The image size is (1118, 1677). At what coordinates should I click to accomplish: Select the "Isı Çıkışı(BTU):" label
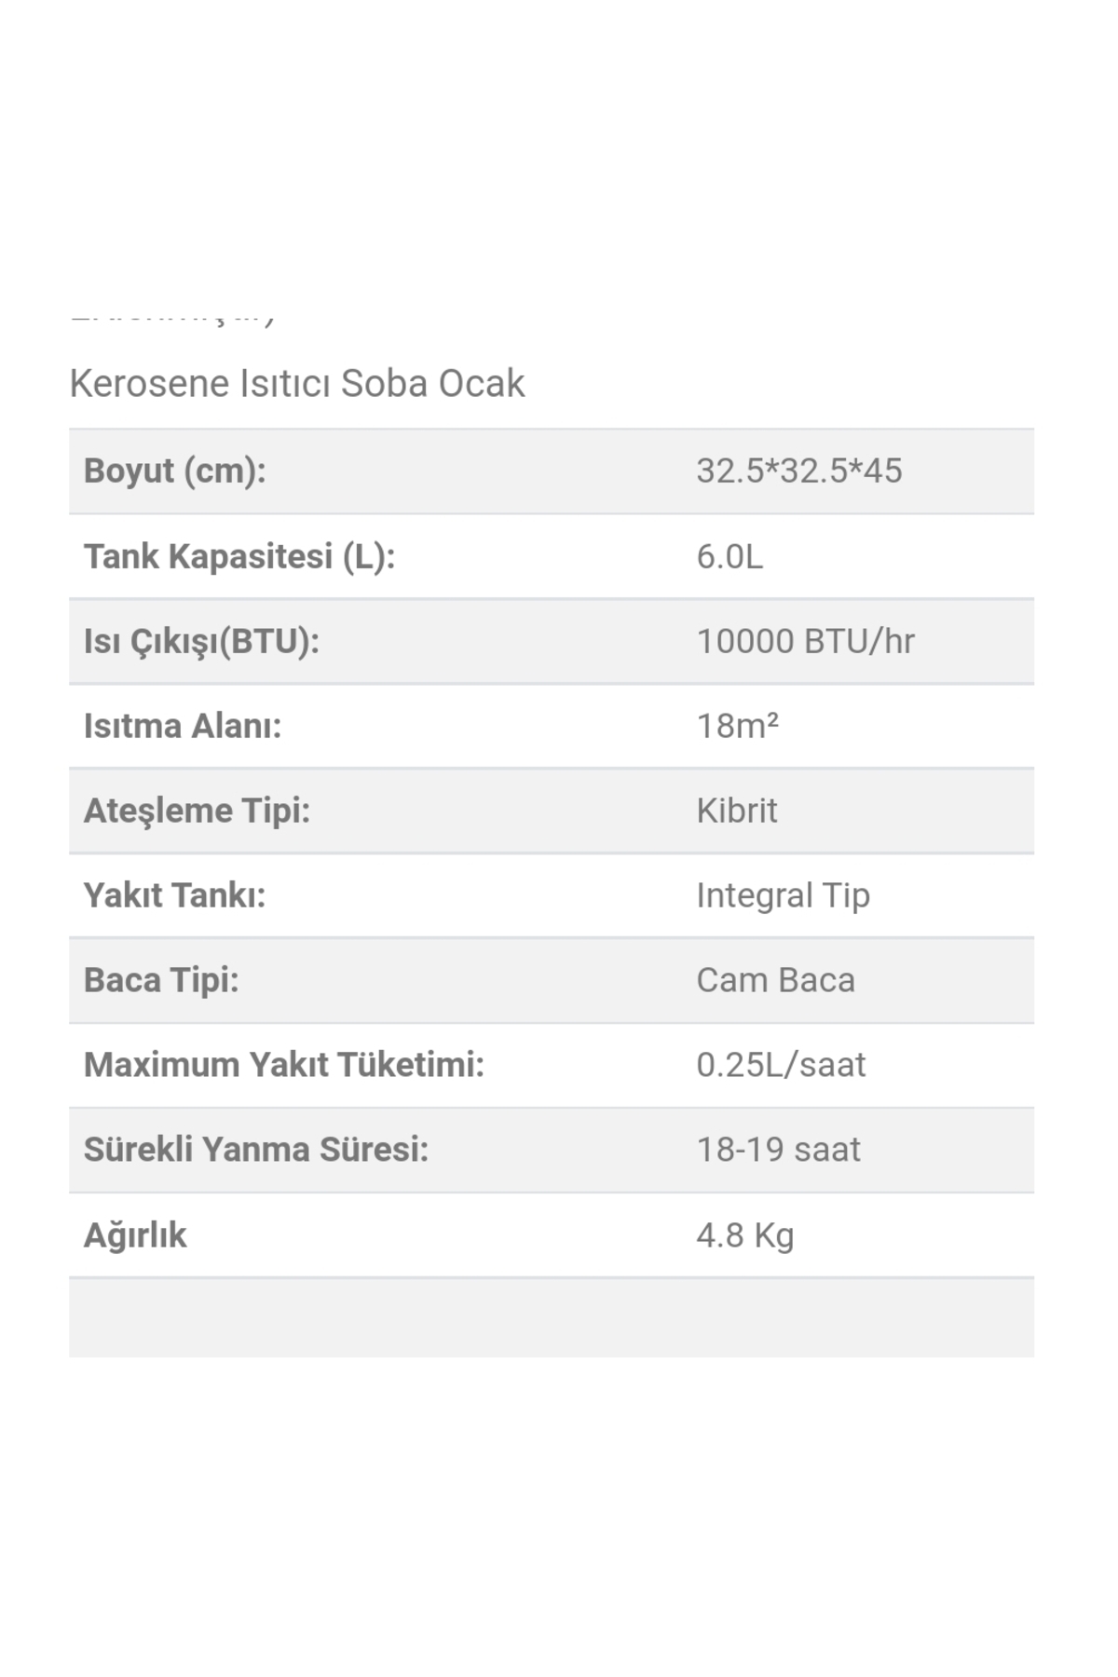coord(201,641)
